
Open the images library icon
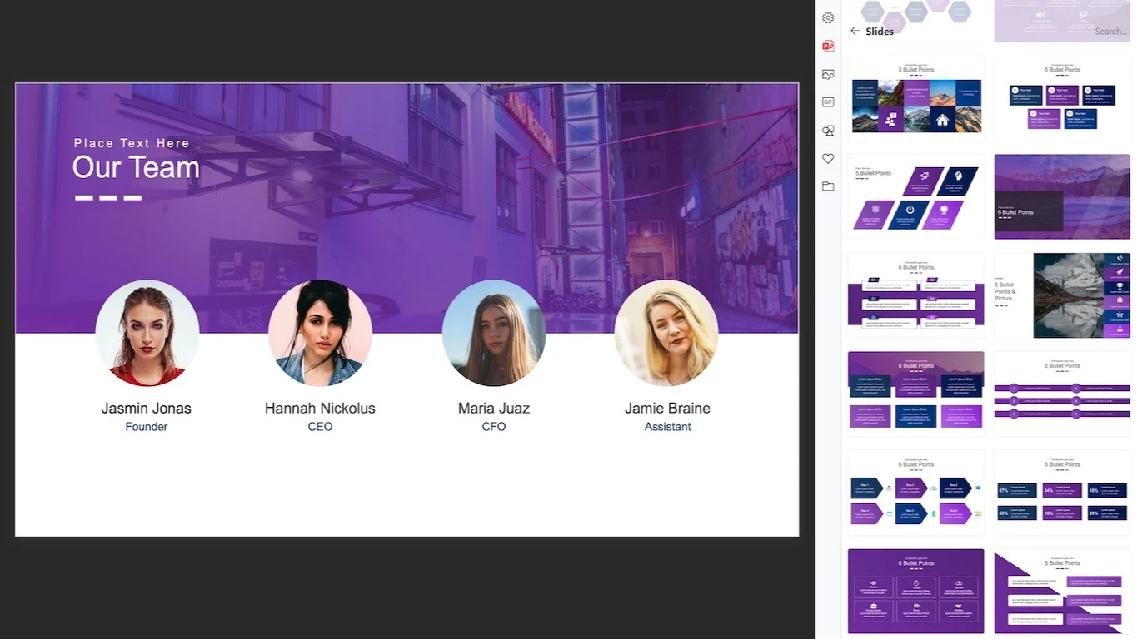tap(827, 74)
